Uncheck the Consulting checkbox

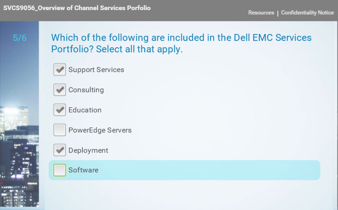pos(60,90)
